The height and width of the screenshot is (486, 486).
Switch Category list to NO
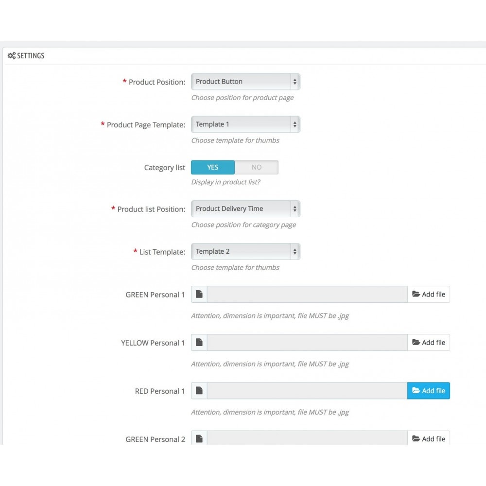click(x=256, y=167)
